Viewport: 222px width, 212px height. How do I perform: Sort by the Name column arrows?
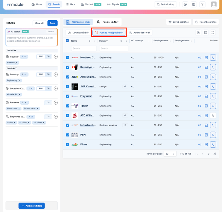[90, 41]
